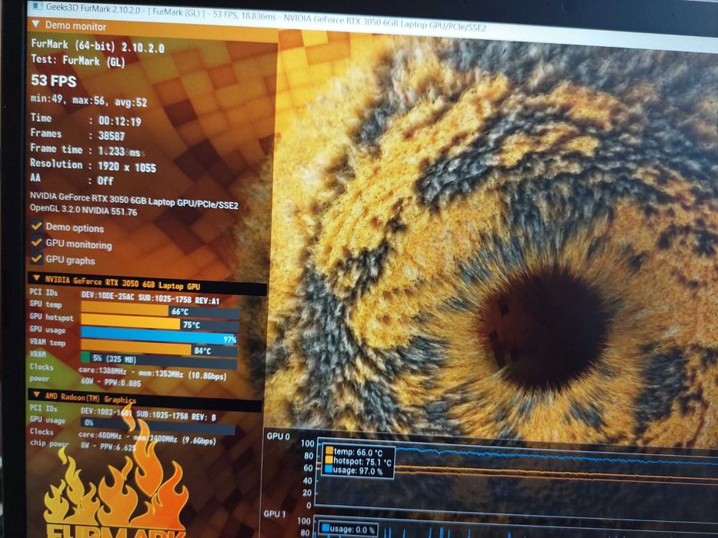
Task: Collapse AMD Radeon(TM) Graphics section
Action: click(37, 394)
